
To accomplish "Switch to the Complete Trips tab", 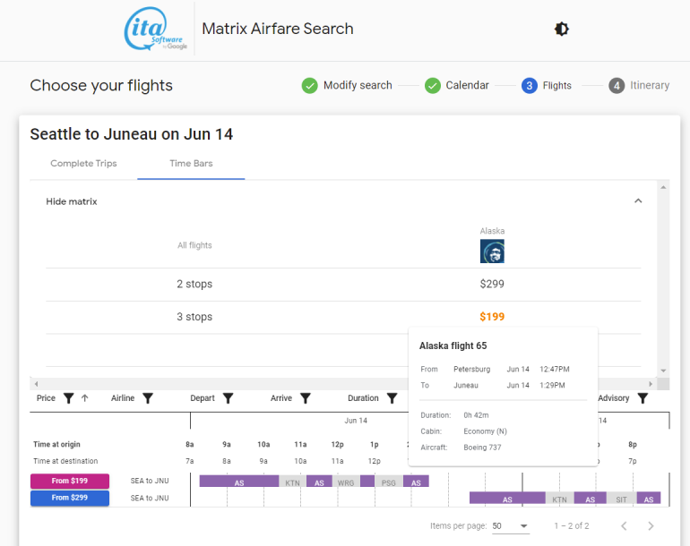I will pos(83,164).
